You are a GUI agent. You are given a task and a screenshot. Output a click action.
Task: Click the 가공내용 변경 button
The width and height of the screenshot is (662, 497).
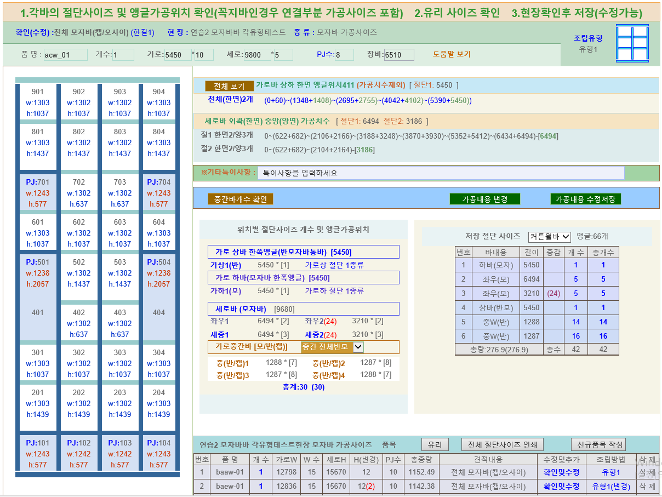485,199
